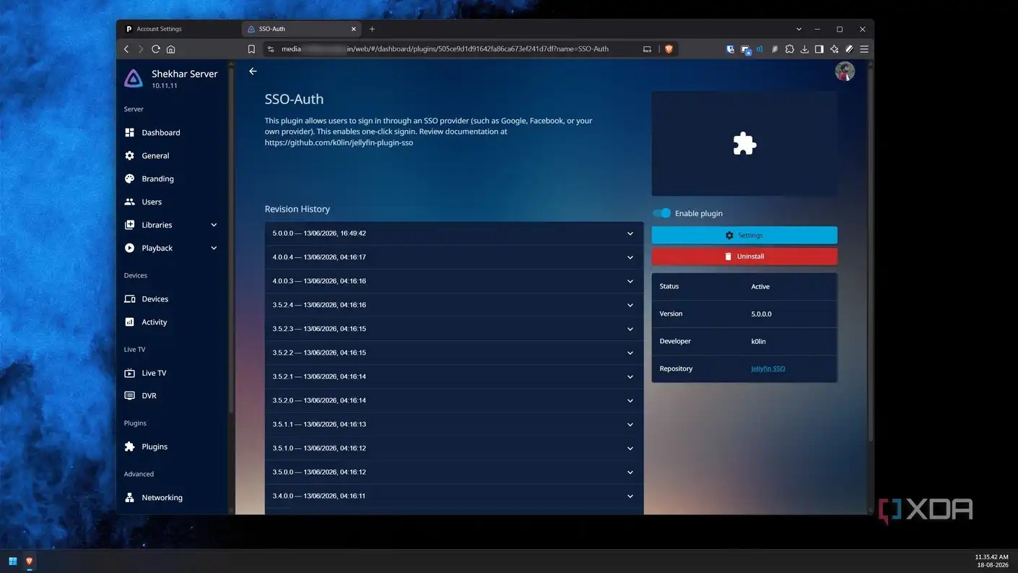Click the Developer value 'k0lin'

(758, 341)
